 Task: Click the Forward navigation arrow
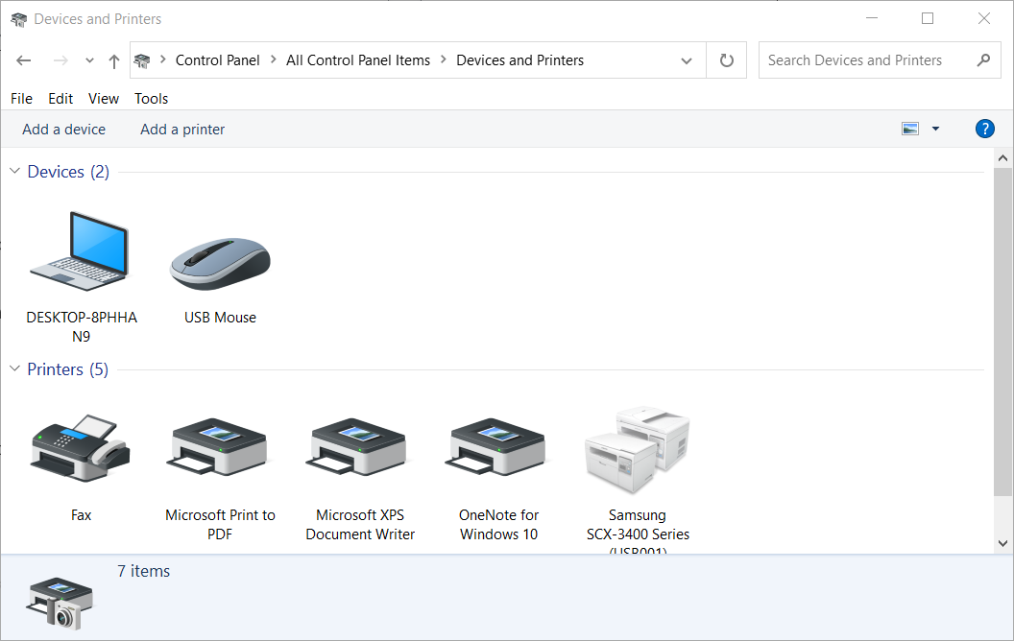[x=60, y=60]
